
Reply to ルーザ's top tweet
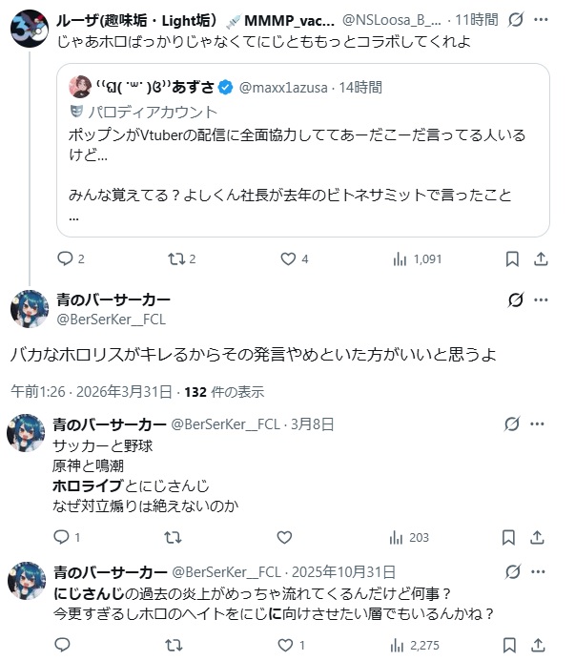(x=66, y=258)
